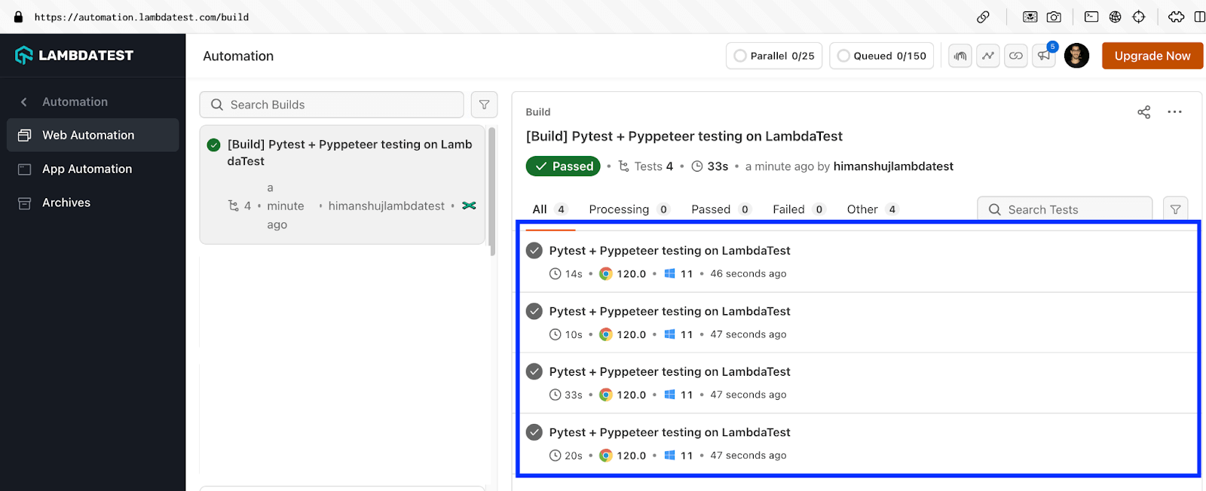Open the builds filter next to Search Builds

484,105
